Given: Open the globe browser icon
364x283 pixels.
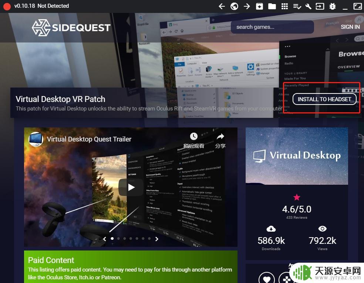Looking at the screenshot, I should point(234,6).
